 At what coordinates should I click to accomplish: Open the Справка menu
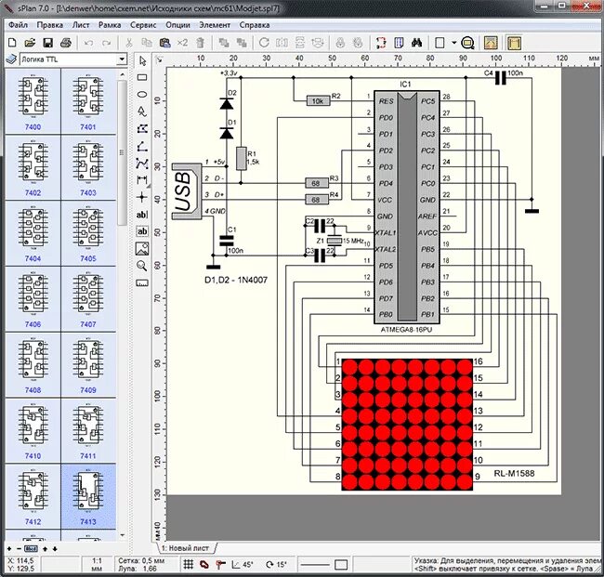pyautogui.click(x=255, y=25)
